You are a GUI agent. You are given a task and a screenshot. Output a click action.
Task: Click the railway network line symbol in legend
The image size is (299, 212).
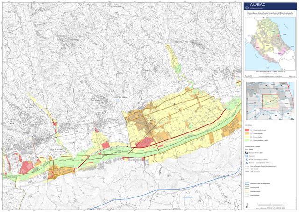click(x=247, y=172)
